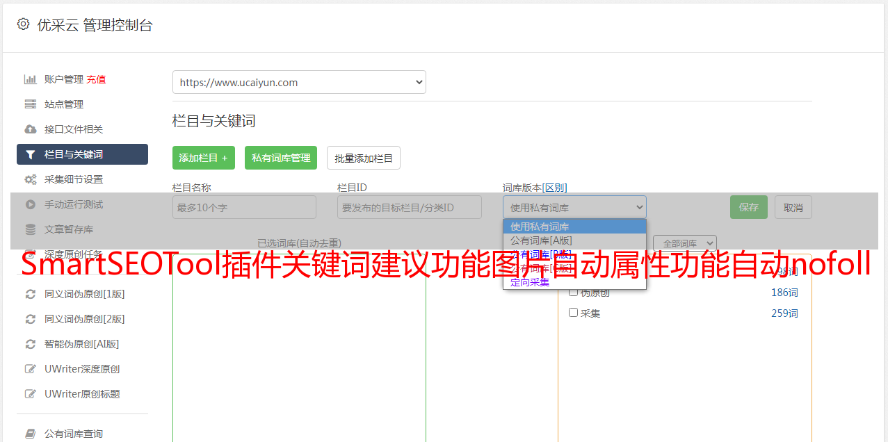Click the cloud upload icon for 接口文件相关
The height and width of the screenshot is (442, 888).
coord(31,129)
